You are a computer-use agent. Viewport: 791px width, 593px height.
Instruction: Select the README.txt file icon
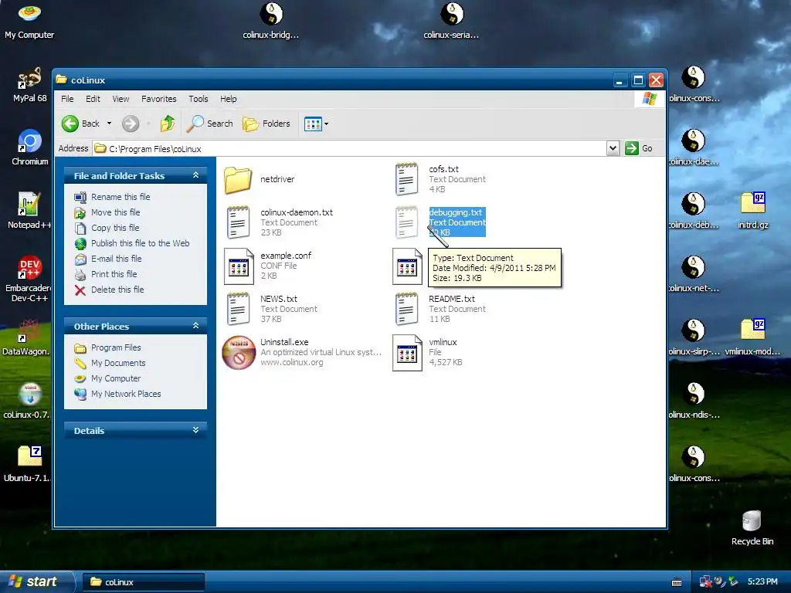[406, 309]
